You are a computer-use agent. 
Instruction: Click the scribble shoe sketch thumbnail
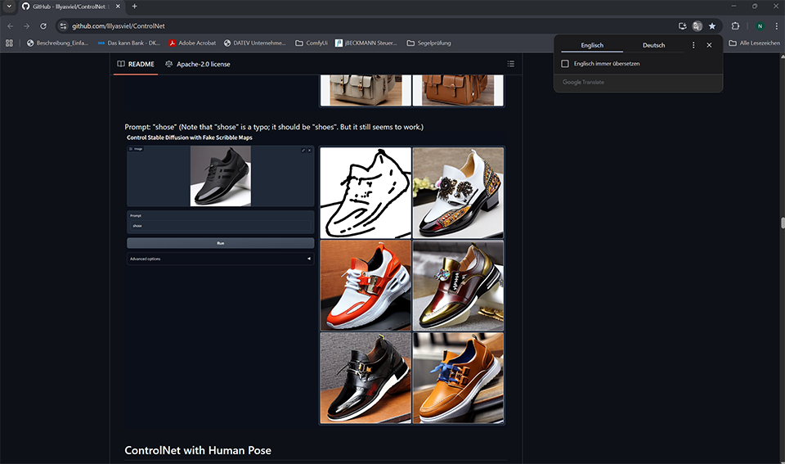coord(366,192)
